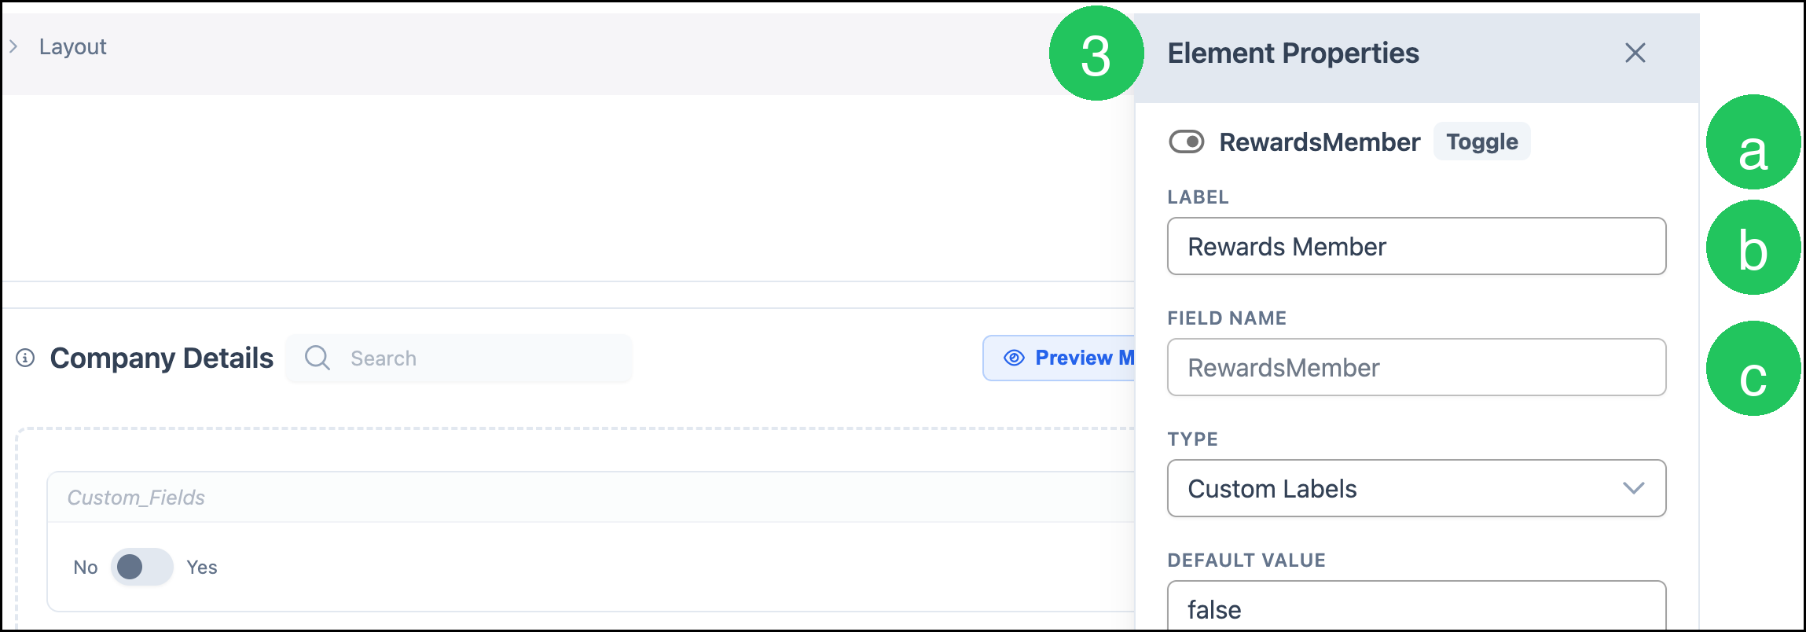Open the Type Custom Labels dropdown
Screen dimensions: 1806x632
coord(1416,488)
